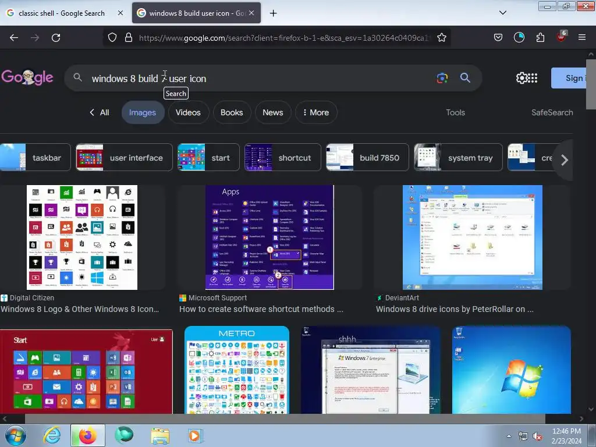Open the SafeSearch setting

click(552, 112)
